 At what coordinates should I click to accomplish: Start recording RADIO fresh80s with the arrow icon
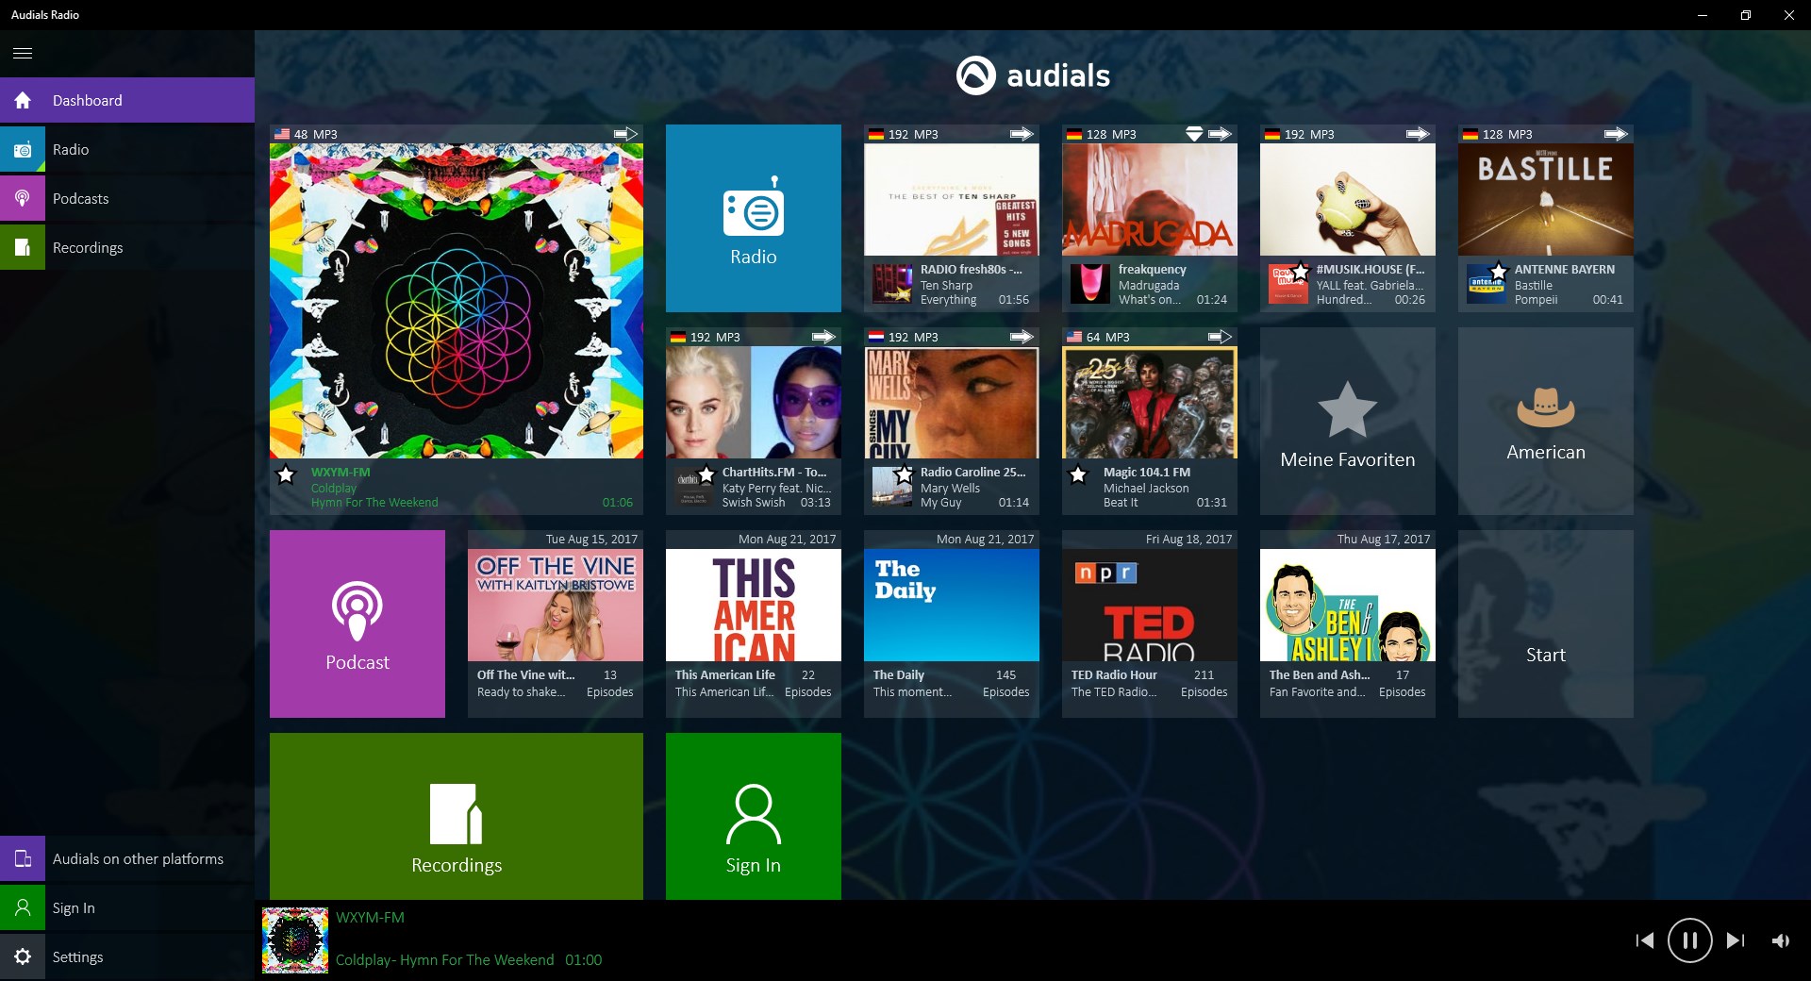click(x=1022, y=134)
